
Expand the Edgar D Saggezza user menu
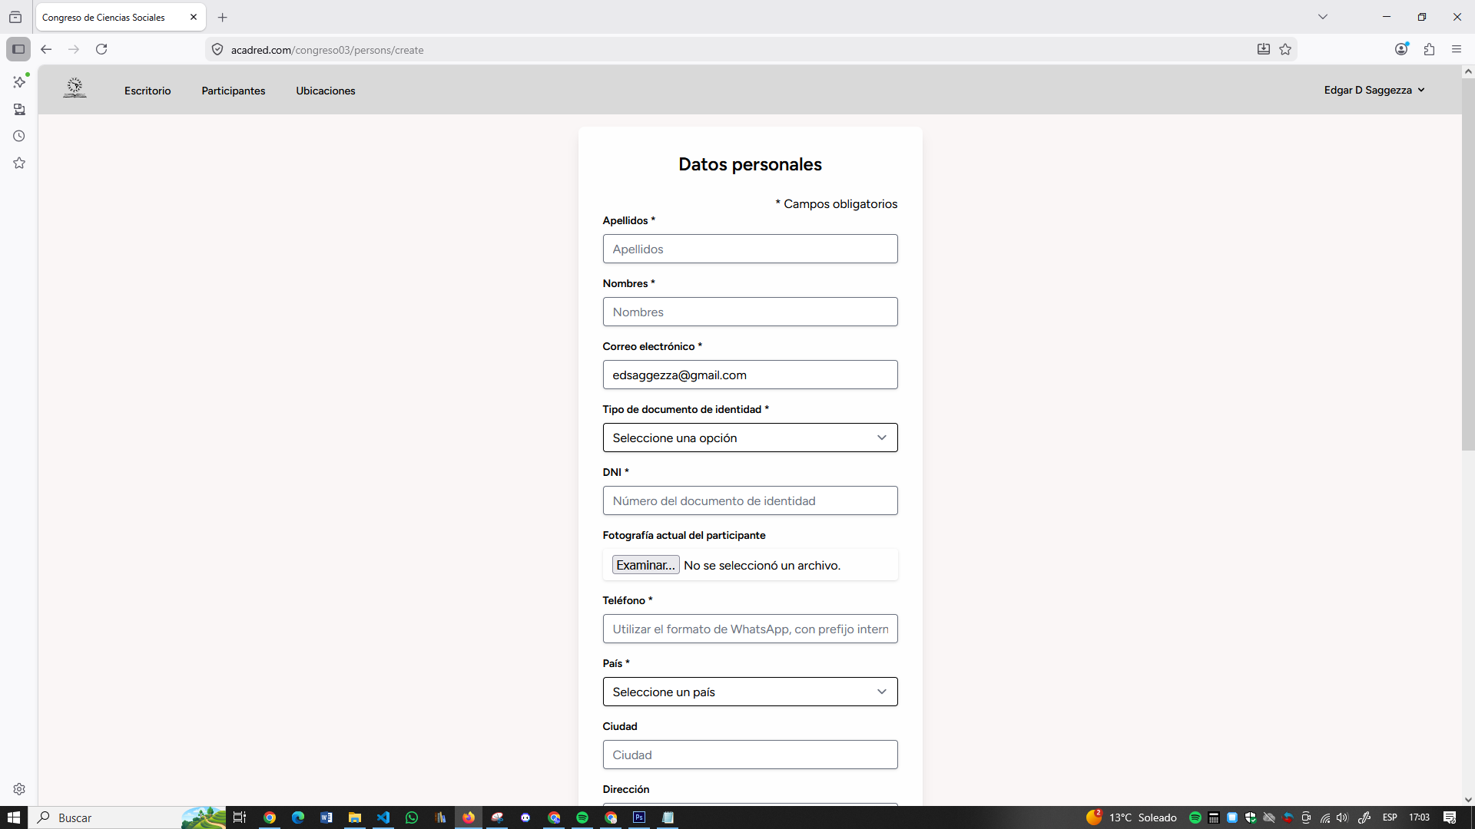point(1374,90)
